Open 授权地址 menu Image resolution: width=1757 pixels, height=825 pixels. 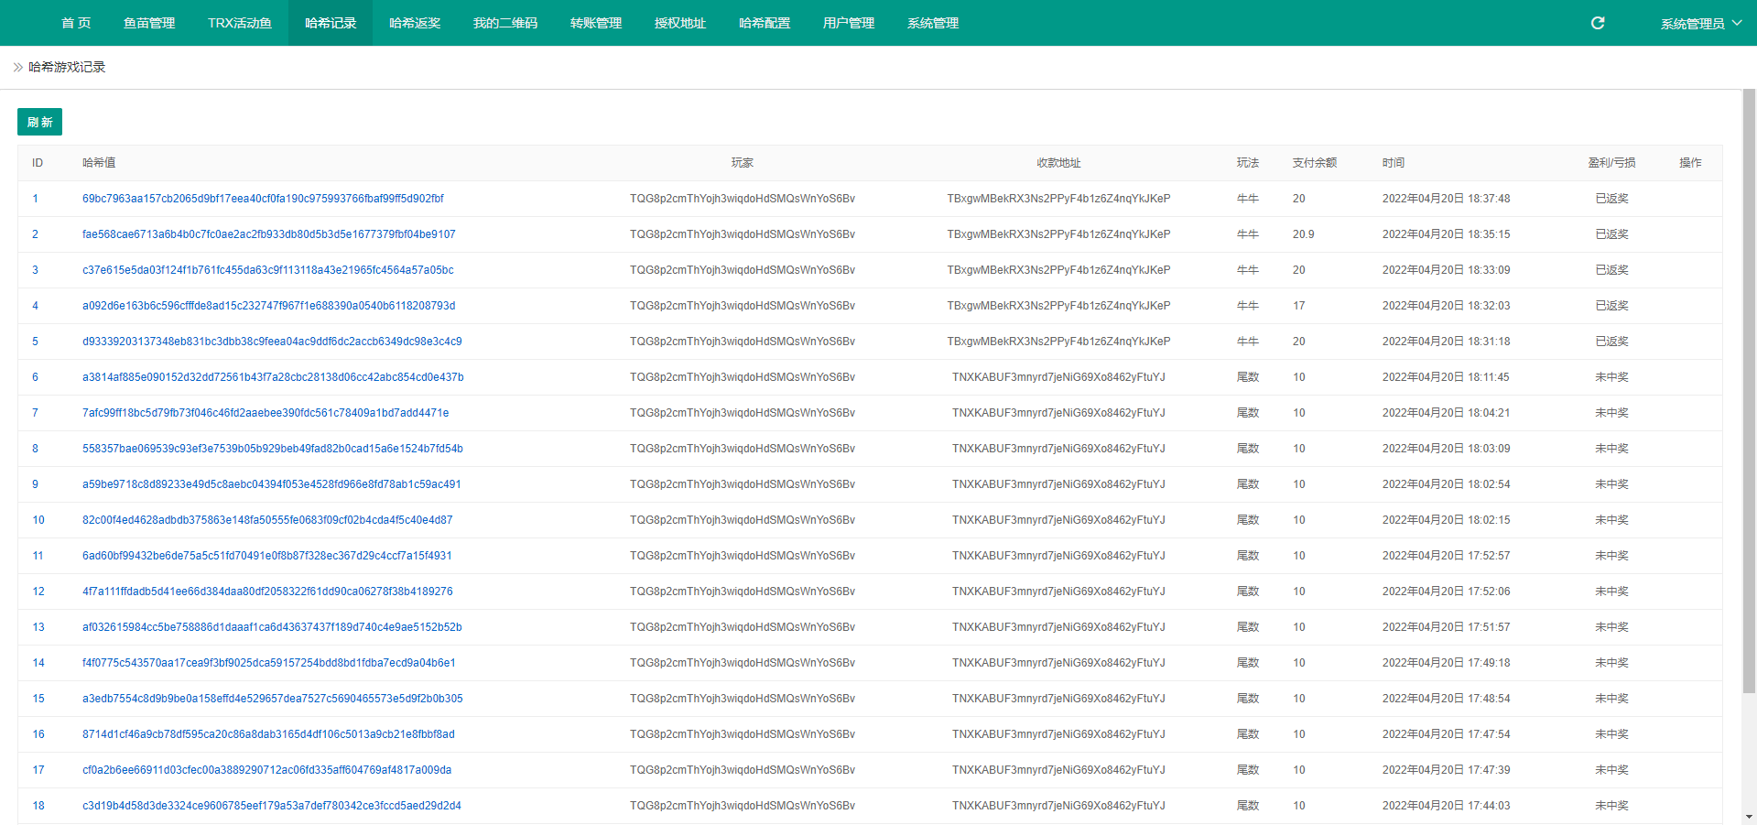(680, 23)
